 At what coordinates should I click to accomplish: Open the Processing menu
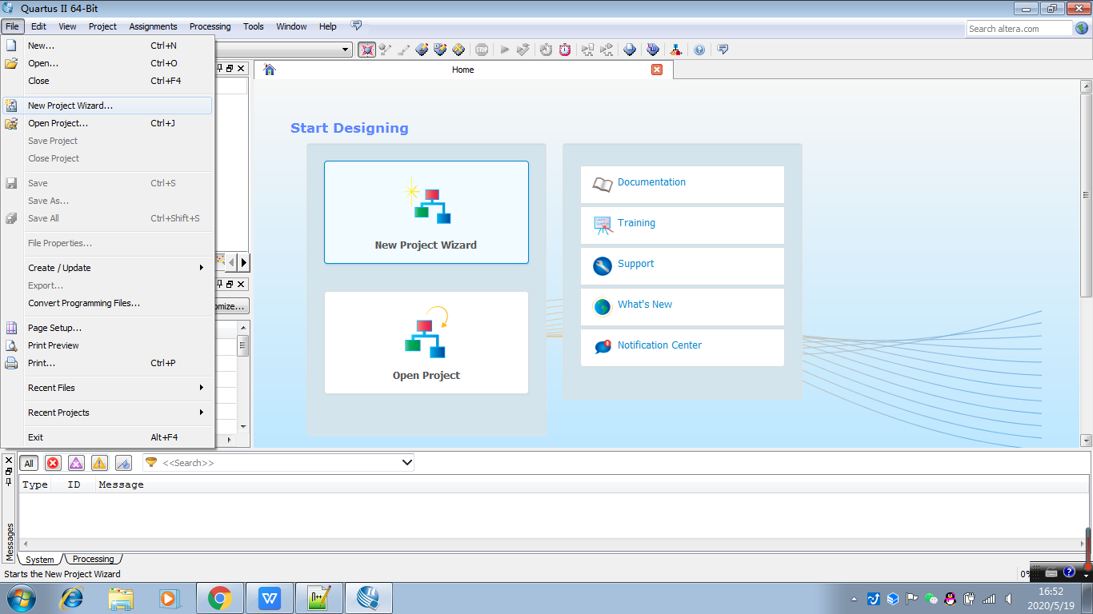pos(210,26)
